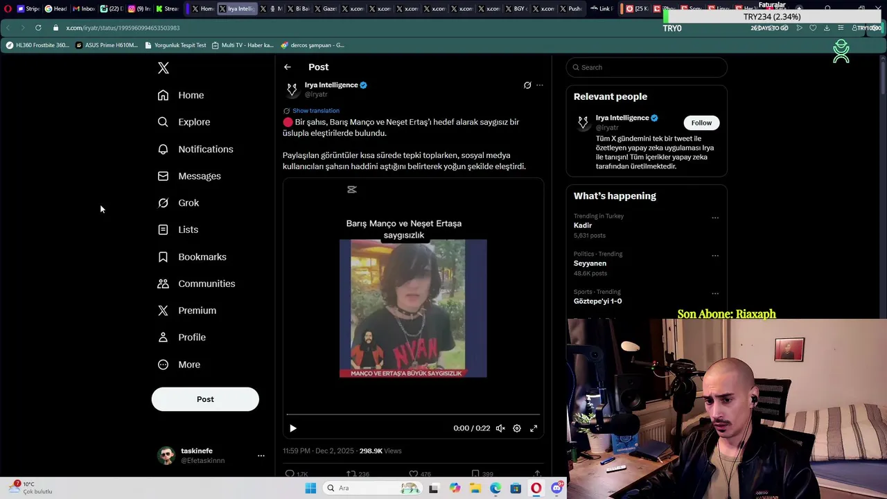887x499 pixels.
Task: Click the address bar padlock icon
Action: 56,28
